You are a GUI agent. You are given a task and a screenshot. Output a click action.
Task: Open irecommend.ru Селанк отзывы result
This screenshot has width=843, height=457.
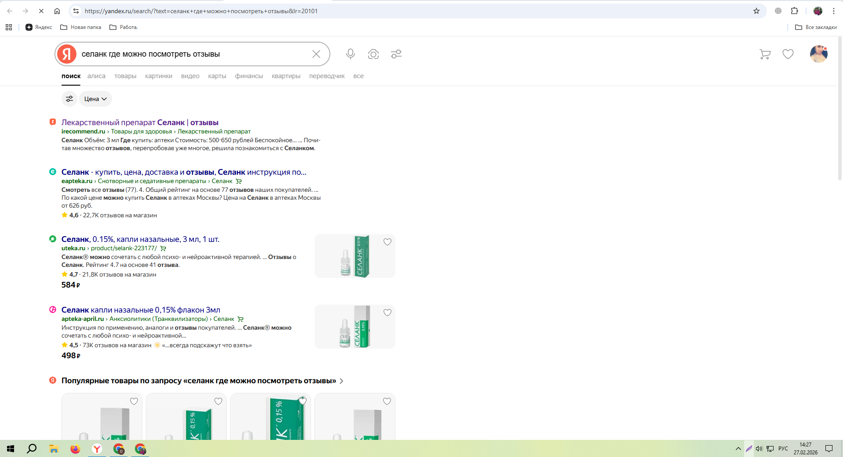tap(140, 122)
